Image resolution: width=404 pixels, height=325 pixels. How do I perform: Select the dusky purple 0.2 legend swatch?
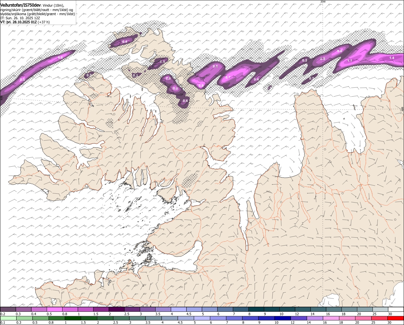8,309
